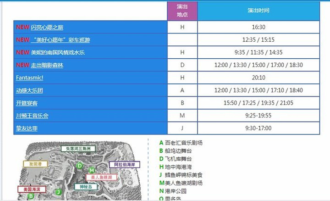Screen dimensions: 330x201
Task: Open the 闪亮心愿之旅 show link
Action: click(47, 27)
